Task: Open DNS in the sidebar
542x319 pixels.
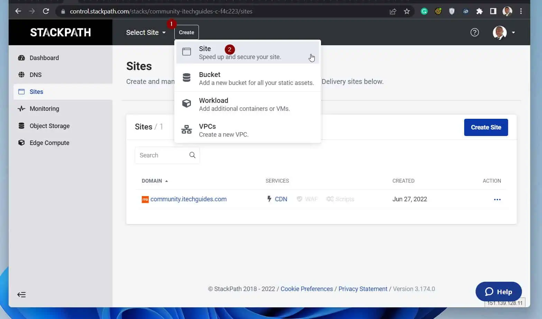Action: pyautogui.click(x=63, y=75)
